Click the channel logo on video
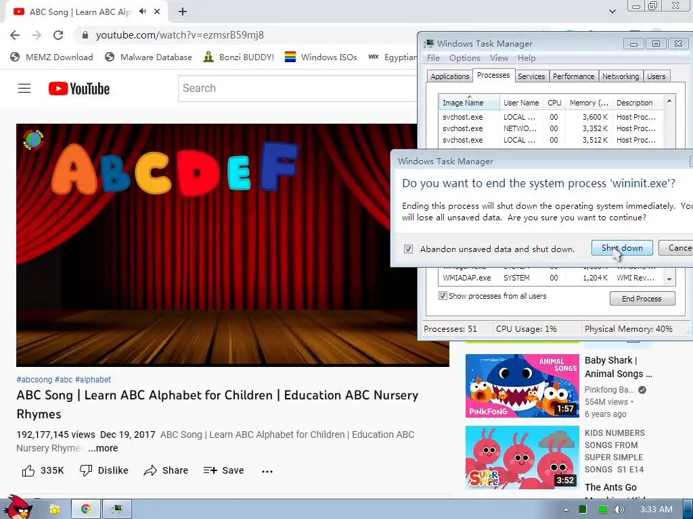Screen dimensions: 693x519 click(33, 140)
